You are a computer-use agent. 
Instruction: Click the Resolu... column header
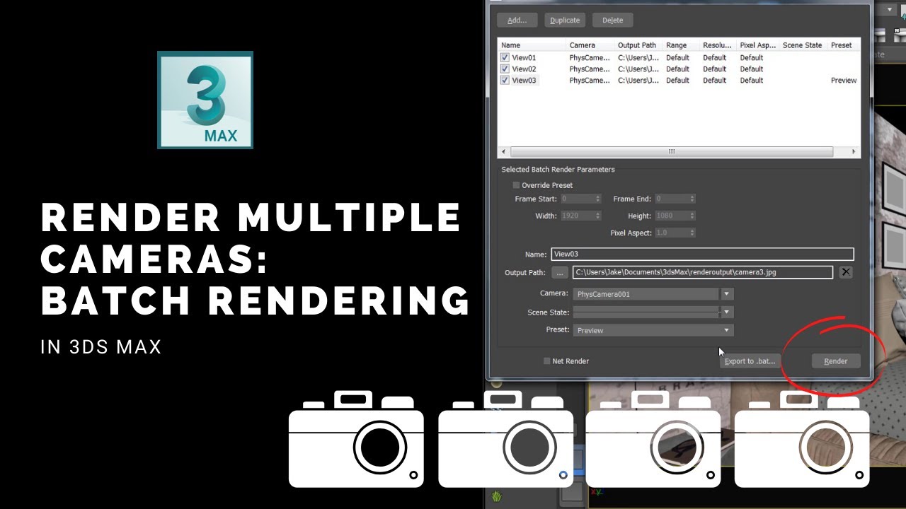(x=718, y=45)
